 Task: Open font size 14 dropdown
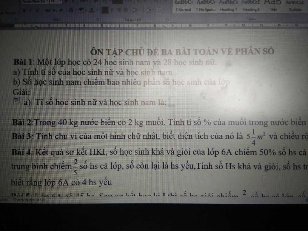coord(60,2)
